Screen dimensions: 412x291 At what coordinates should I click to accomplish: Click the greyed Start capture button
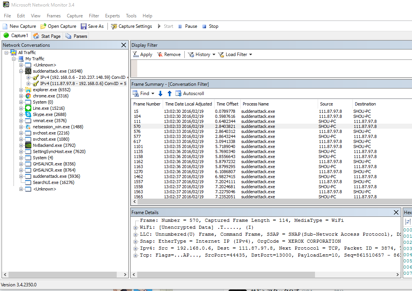click(165, 26)
